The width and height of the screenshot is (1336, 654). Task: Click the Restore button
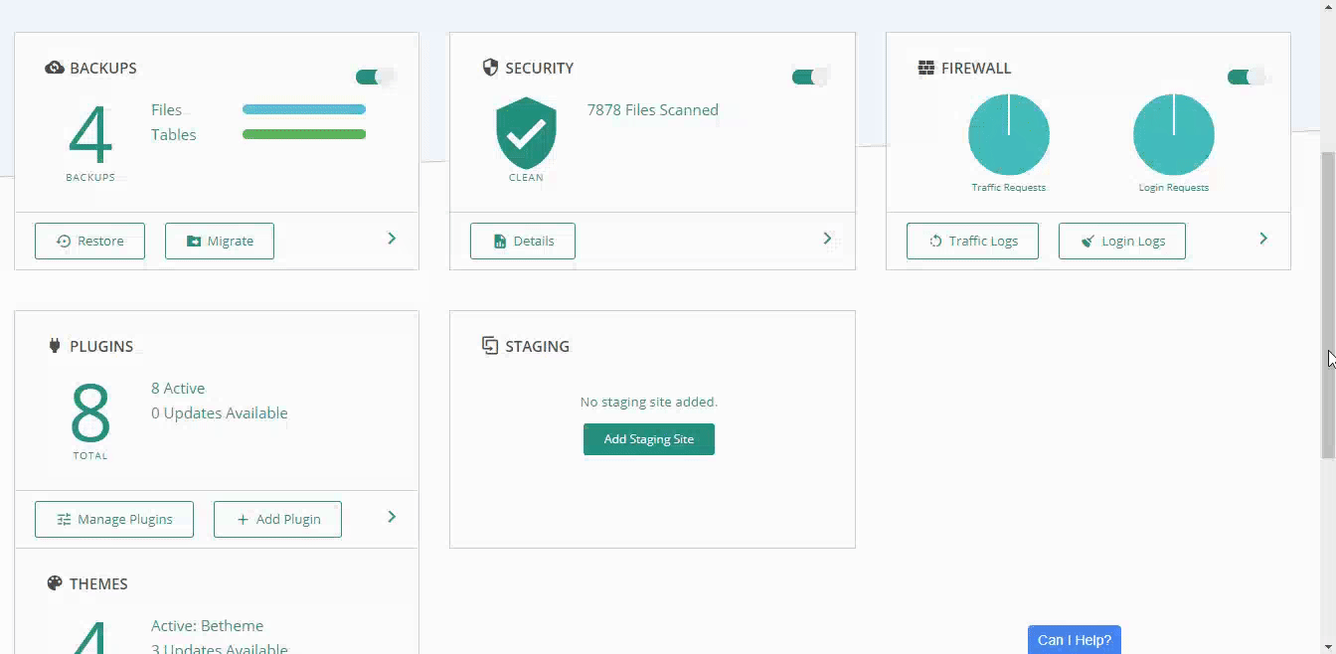click(89, 241)
